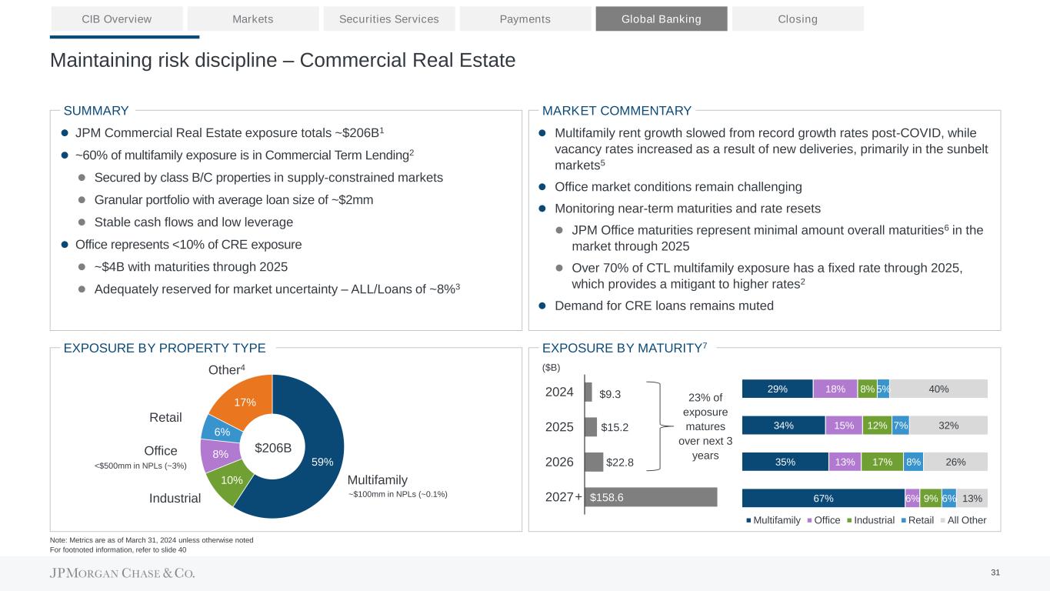Select the slide title about Commercial Real Estate

coord(282,60)
